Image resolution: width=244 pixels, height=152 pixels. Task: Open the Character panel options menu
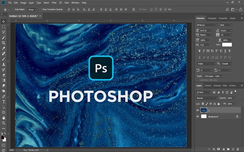point(242,18)
